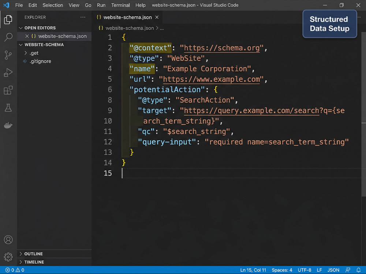Click the website-schema.json breadcrumb item
Screen dimensions: 366x274
(130, 28)
